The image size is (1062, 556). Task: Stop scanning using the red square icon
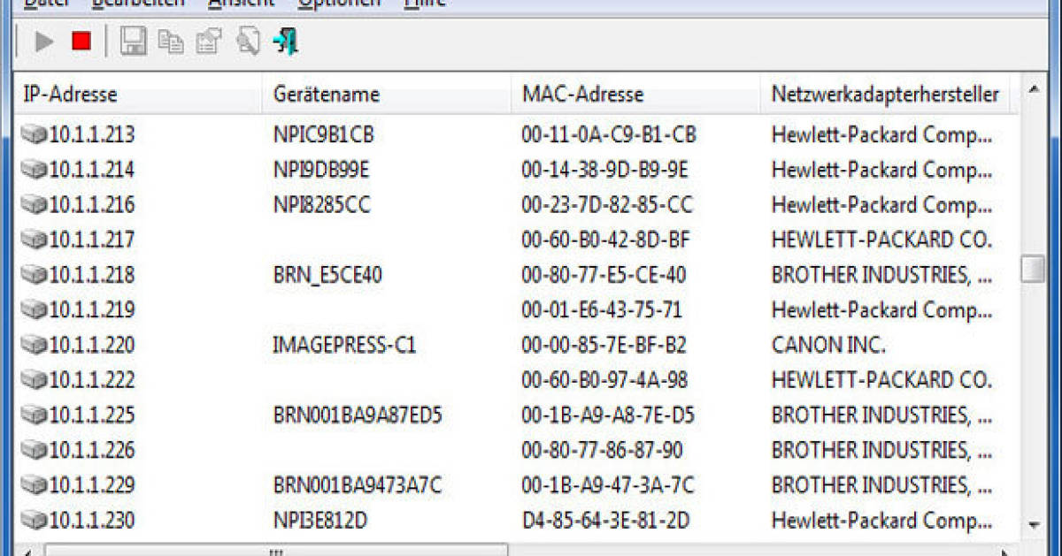pyautogui.click(x=81, y=41)
